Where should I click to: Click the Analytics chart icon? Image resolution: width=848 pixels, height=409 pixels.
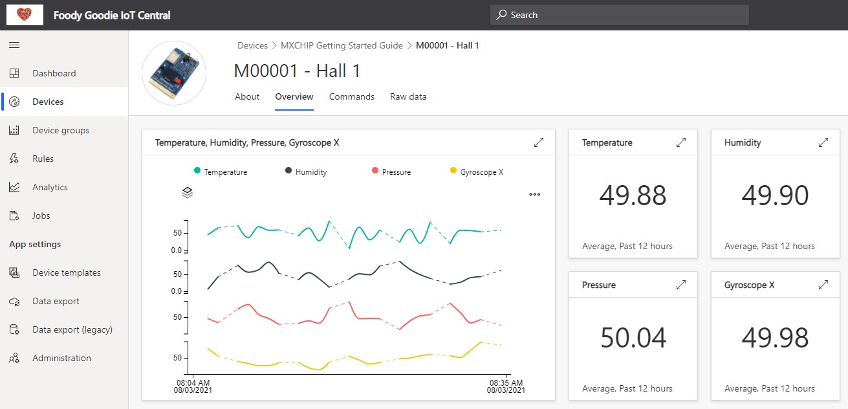14,187
